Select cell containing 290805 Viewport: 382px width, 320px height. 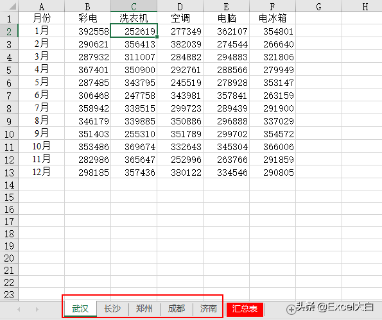[272, 173]
